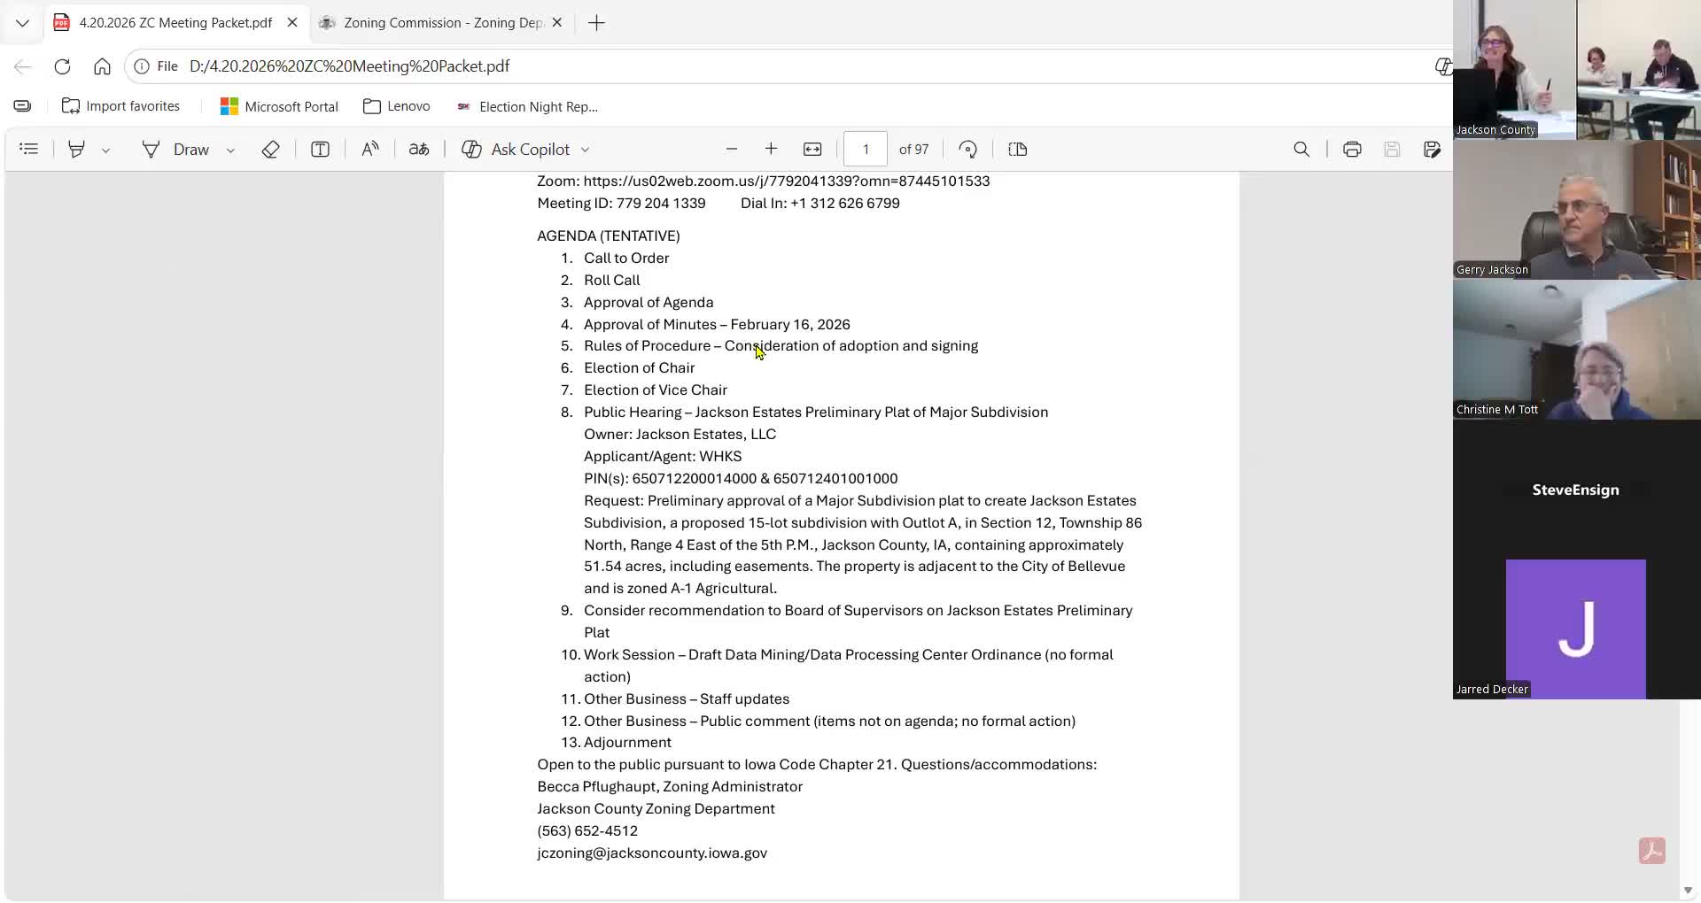Open a new browser tab
The width and height of the screenshot is (1701, 903).
[596, 23]
